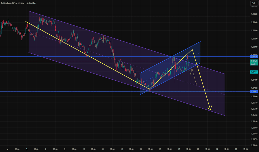This screenshot has height=152, width=259.
Task: Click the 1.05770 price scale value
Action: [x=254, y=140]
